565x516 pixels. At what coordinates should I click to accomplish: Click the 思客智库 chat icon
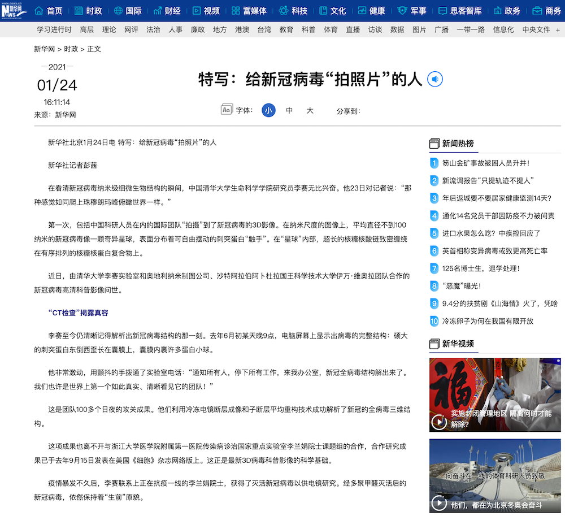pos(442,11)
